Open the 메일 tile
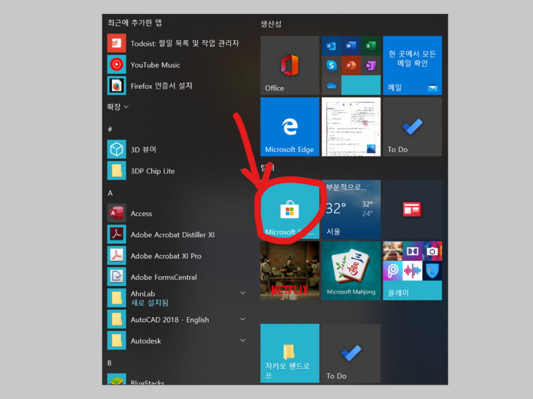This screenshot has width=533, height=399. [412, 65]
